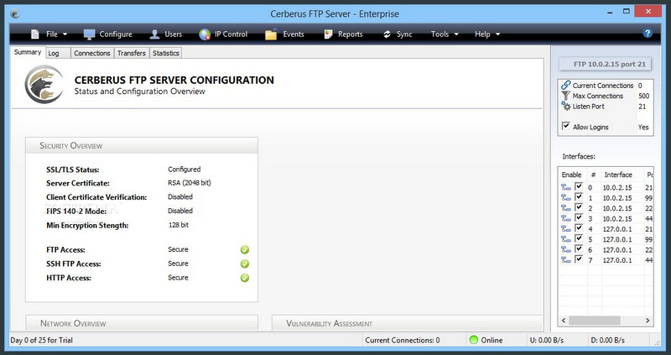This screenshot has width=671, height=355.
Task: Uncheck interface 1 enable checkbox
Action: click(579, 197)
